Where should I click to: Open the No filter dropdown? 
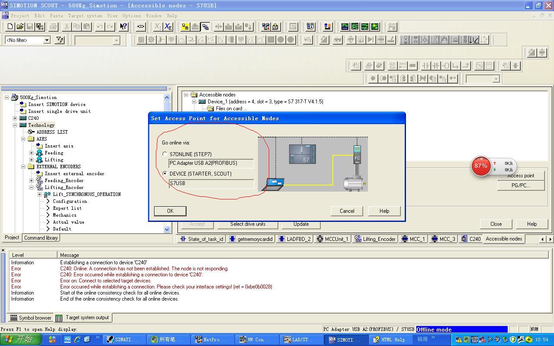pos(47,40)
